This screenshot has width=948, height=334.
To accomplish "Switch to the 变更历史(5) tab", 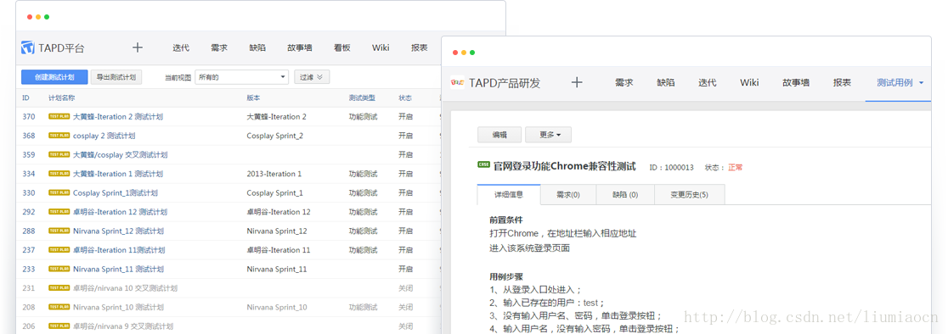I will coord(689,195).
